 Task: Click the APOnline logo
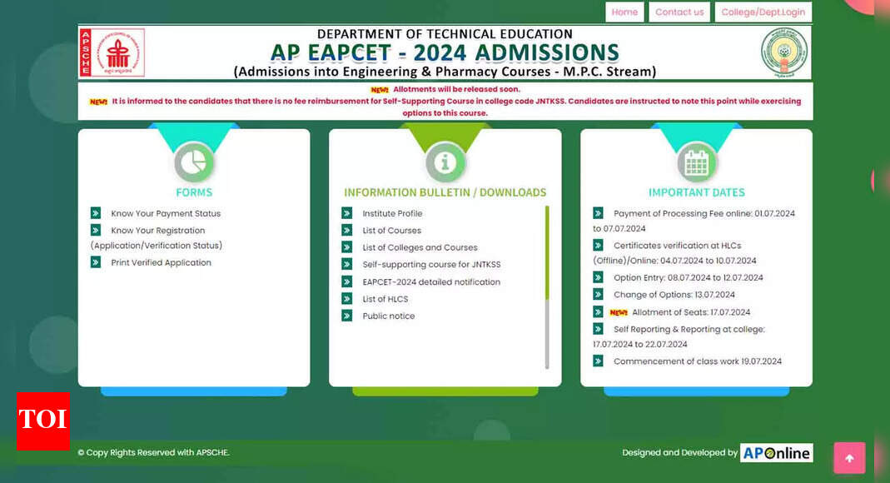[777, 452]
